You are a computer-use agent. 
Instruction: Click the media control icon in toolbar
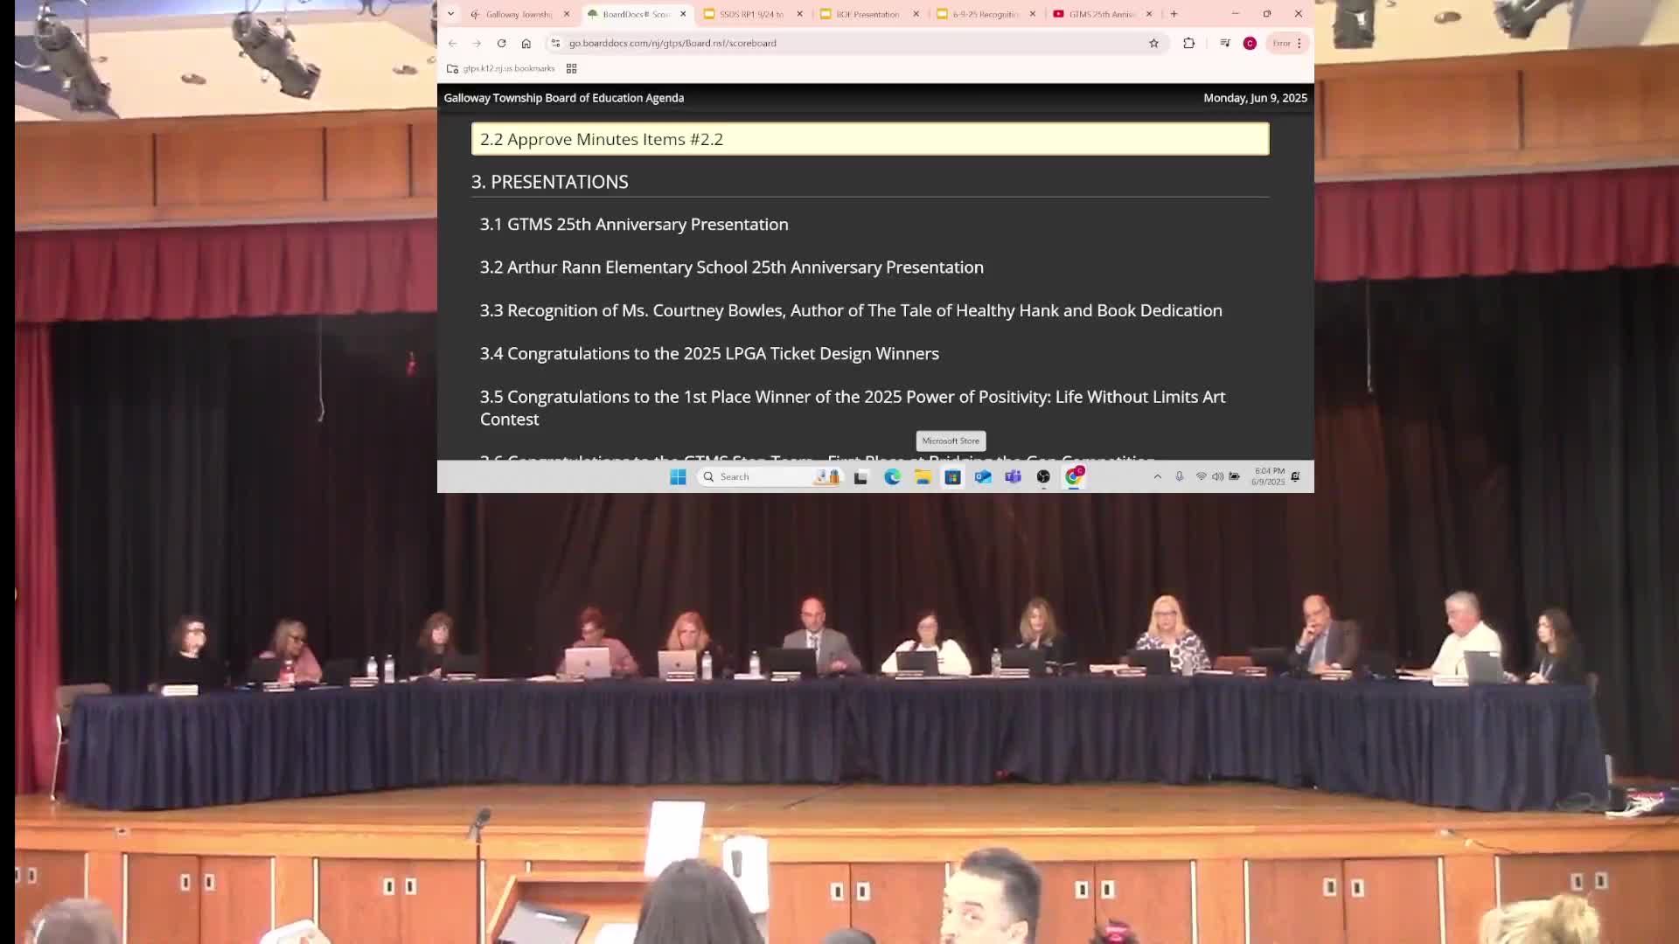point(1224,43)
